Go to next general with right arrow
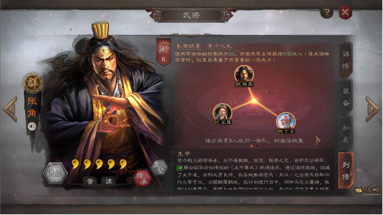383x215 pixels. 372,109
